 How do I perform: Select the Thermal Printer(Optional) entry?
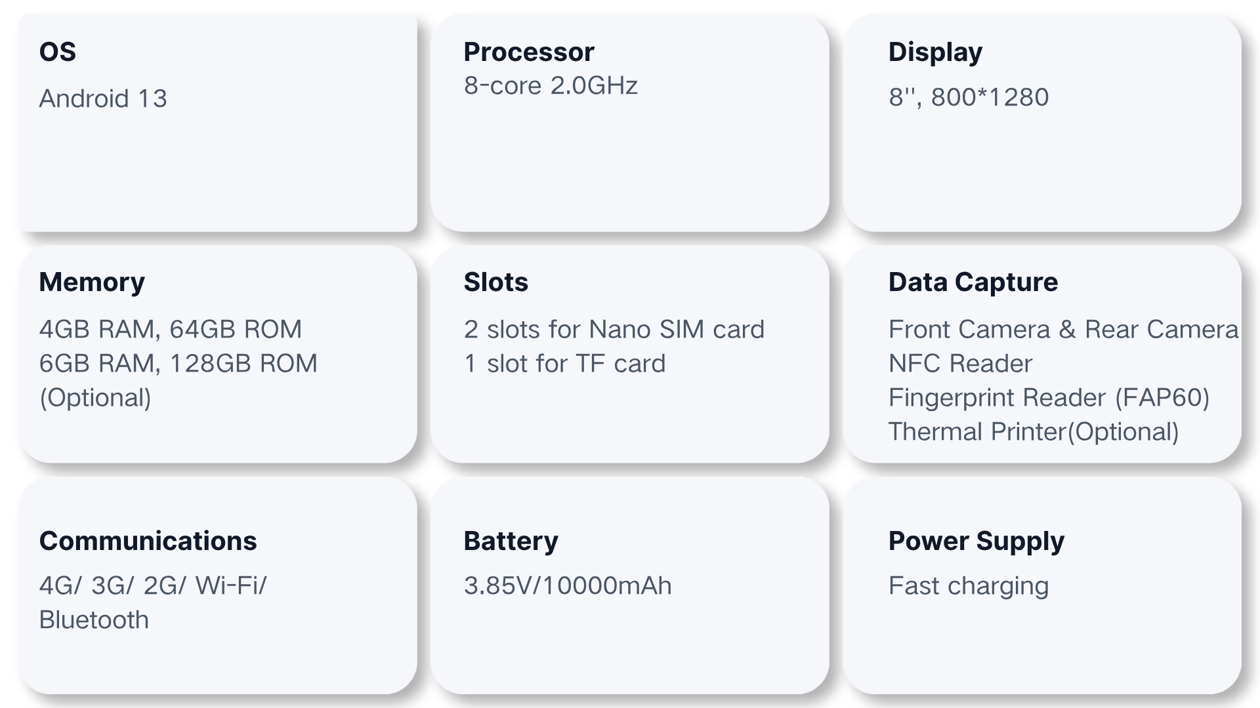pyautogui.click(x=1034, y=431)
